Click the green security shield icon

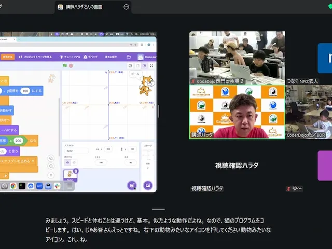330,6
